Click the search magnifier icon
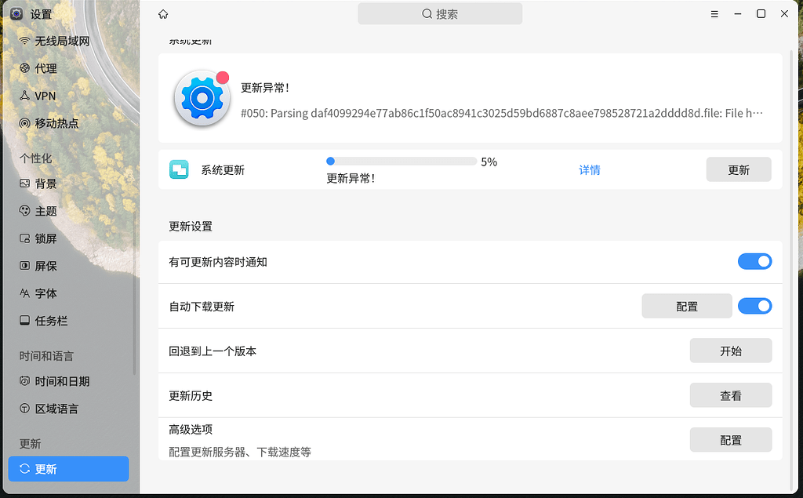The width and height of the screenshot is (803, 498). coord(427,14)
